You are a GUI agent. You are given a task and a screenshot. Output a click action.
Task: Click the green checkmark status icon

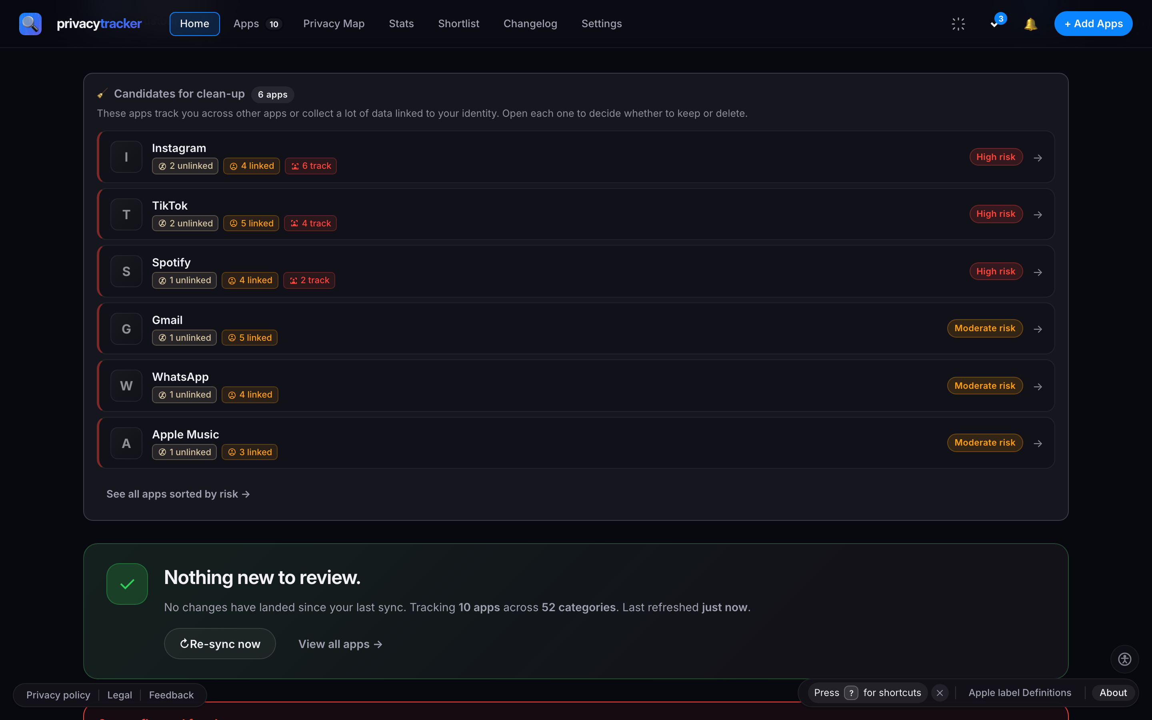(127, 584)
